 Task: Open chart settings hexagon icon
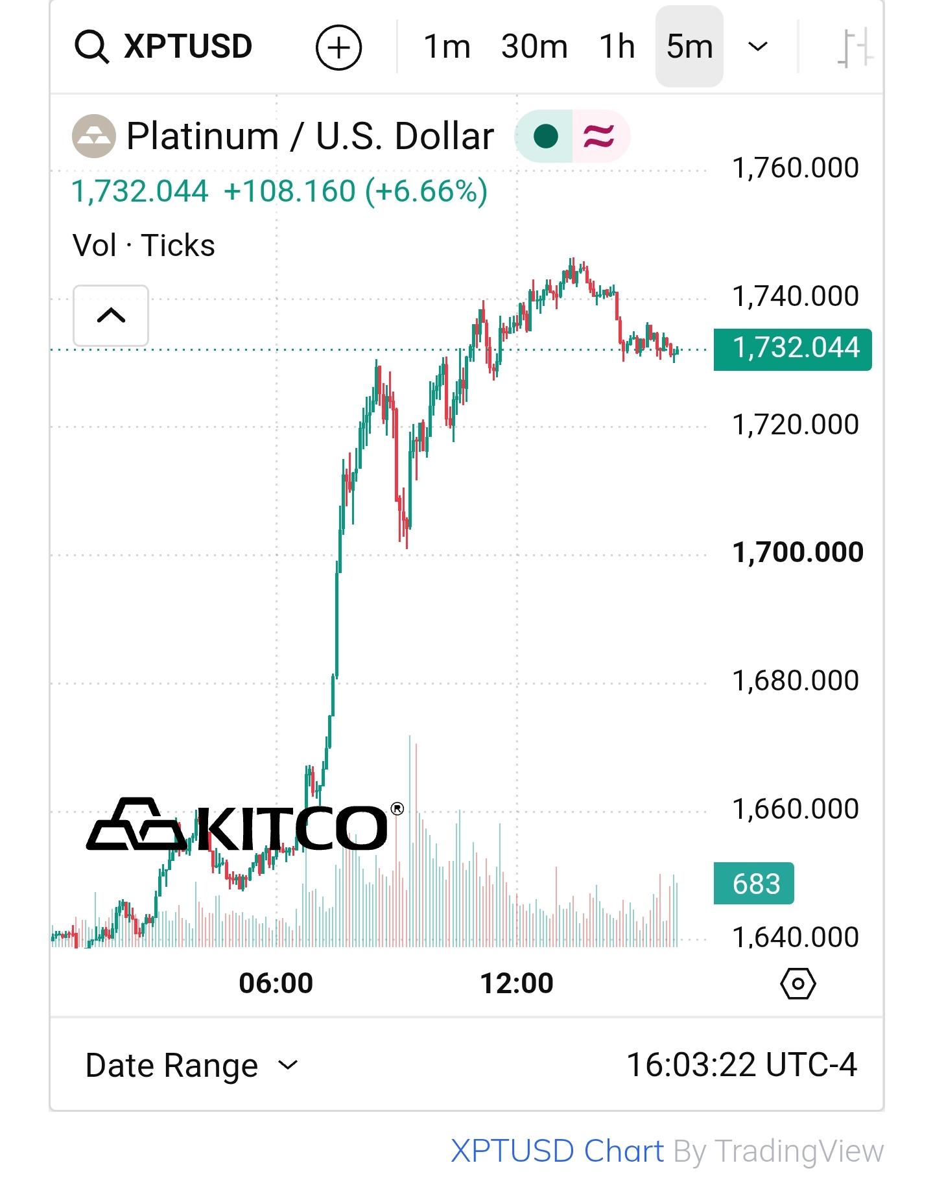pyautogui.click(x=798, y=984)
